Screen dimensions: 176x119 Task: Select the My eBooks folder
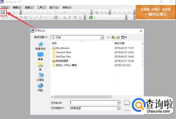[x=62, y=48]
